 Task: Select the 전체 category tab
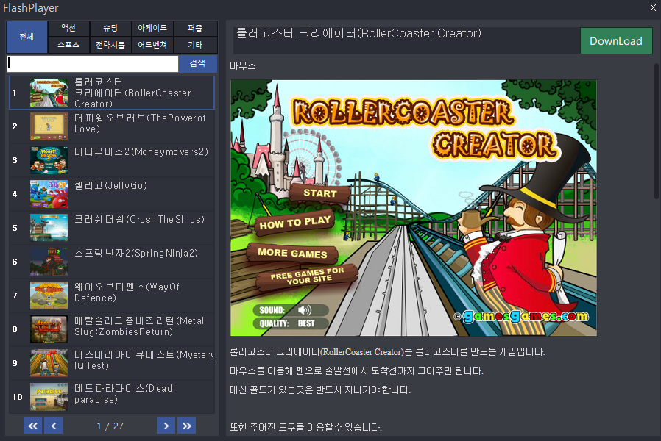coord(26,37)
